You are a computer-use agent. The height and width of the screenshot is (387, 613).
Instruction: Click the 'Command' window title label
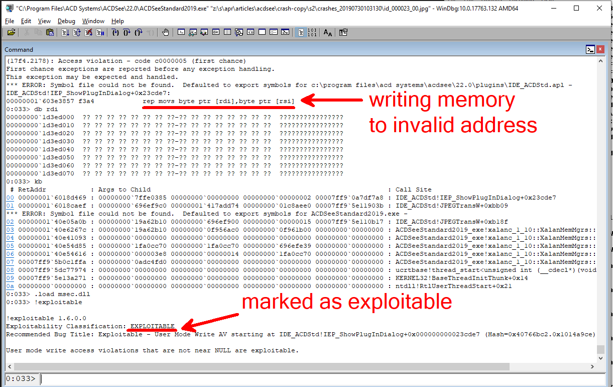[19, 50]
